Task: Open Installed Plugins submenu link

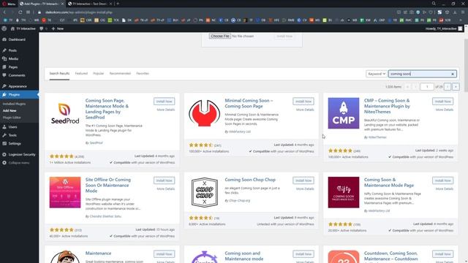Action: 14,104
